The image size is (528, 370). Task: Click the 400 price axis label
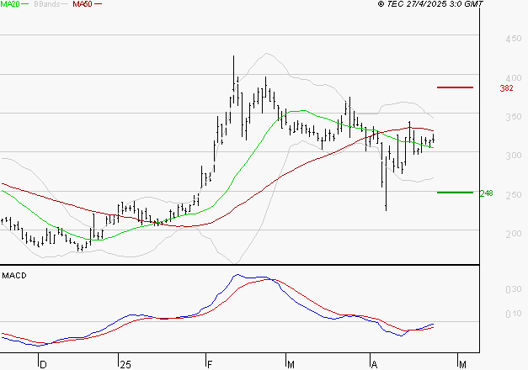pyautogui.click(x=513, y=78)
